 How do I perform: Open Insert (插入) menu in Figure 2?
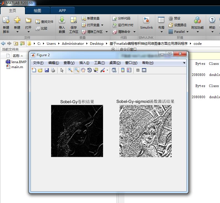click(x=84, y=63)
